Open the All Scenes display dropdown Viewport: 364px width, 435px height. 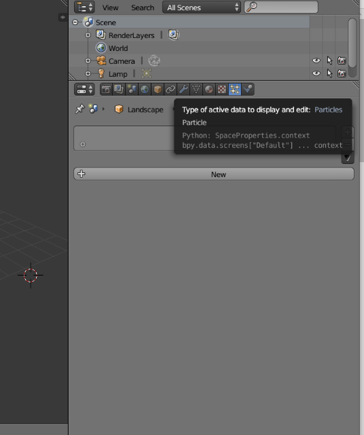[202, 7]
